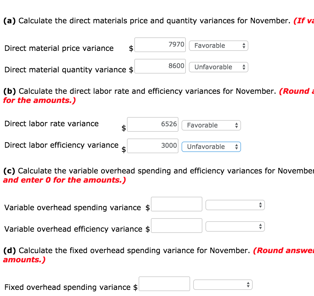Select the field containing 7970
This screenshot has width=314, height=296.
coord(160,45)
